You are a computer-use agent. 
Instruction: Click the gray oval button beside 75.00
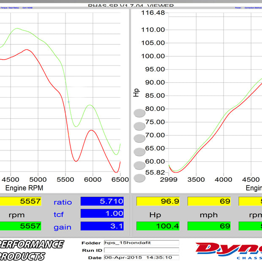[139, 126]
